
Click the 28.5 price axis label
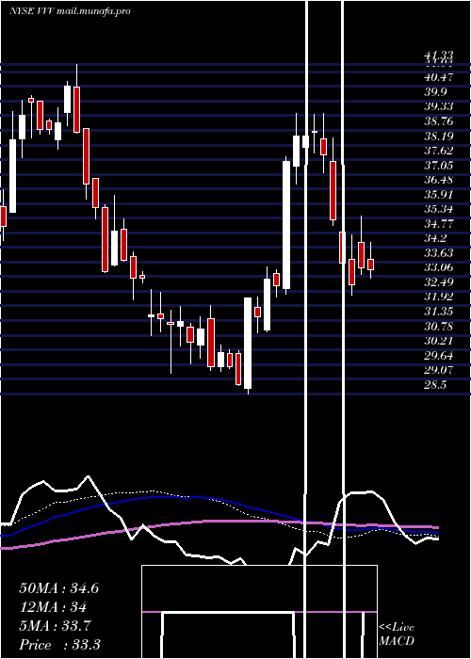pos(435,385)
